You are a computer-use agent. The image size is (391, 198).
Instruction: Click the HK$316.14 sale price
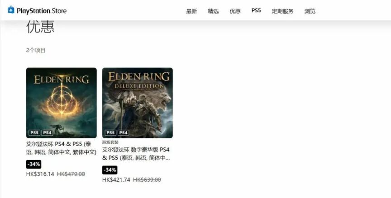pyautogui.click(x=40, y=174)
